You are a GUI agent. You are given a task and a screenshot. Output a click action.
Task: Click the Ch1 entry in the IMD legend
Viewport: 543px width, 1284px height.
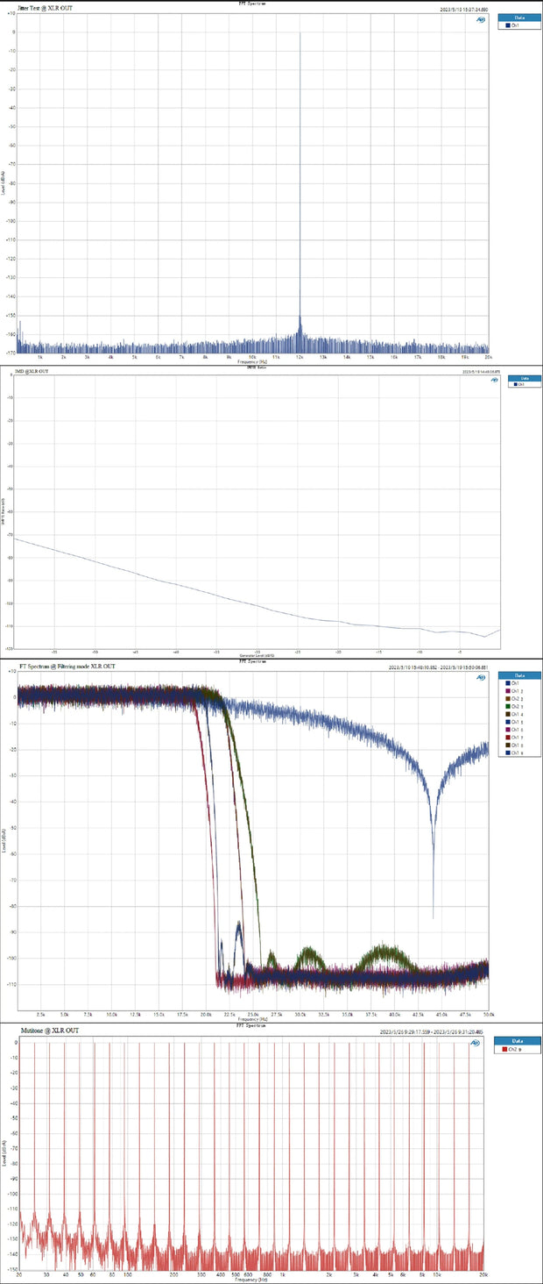(520, 384)
